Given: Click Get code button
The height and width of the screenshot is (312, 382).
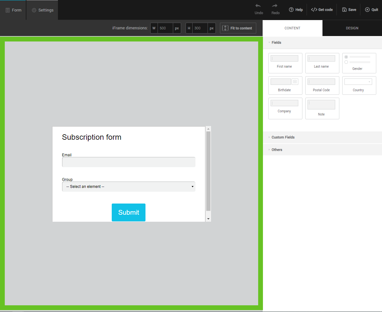Looking at the screenshot, I should point(322,10).
